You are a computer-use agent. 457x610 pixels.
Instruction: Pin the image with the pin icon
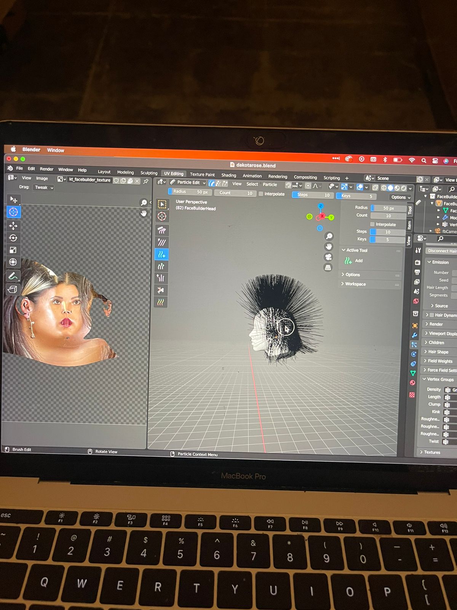coord(145,181)
